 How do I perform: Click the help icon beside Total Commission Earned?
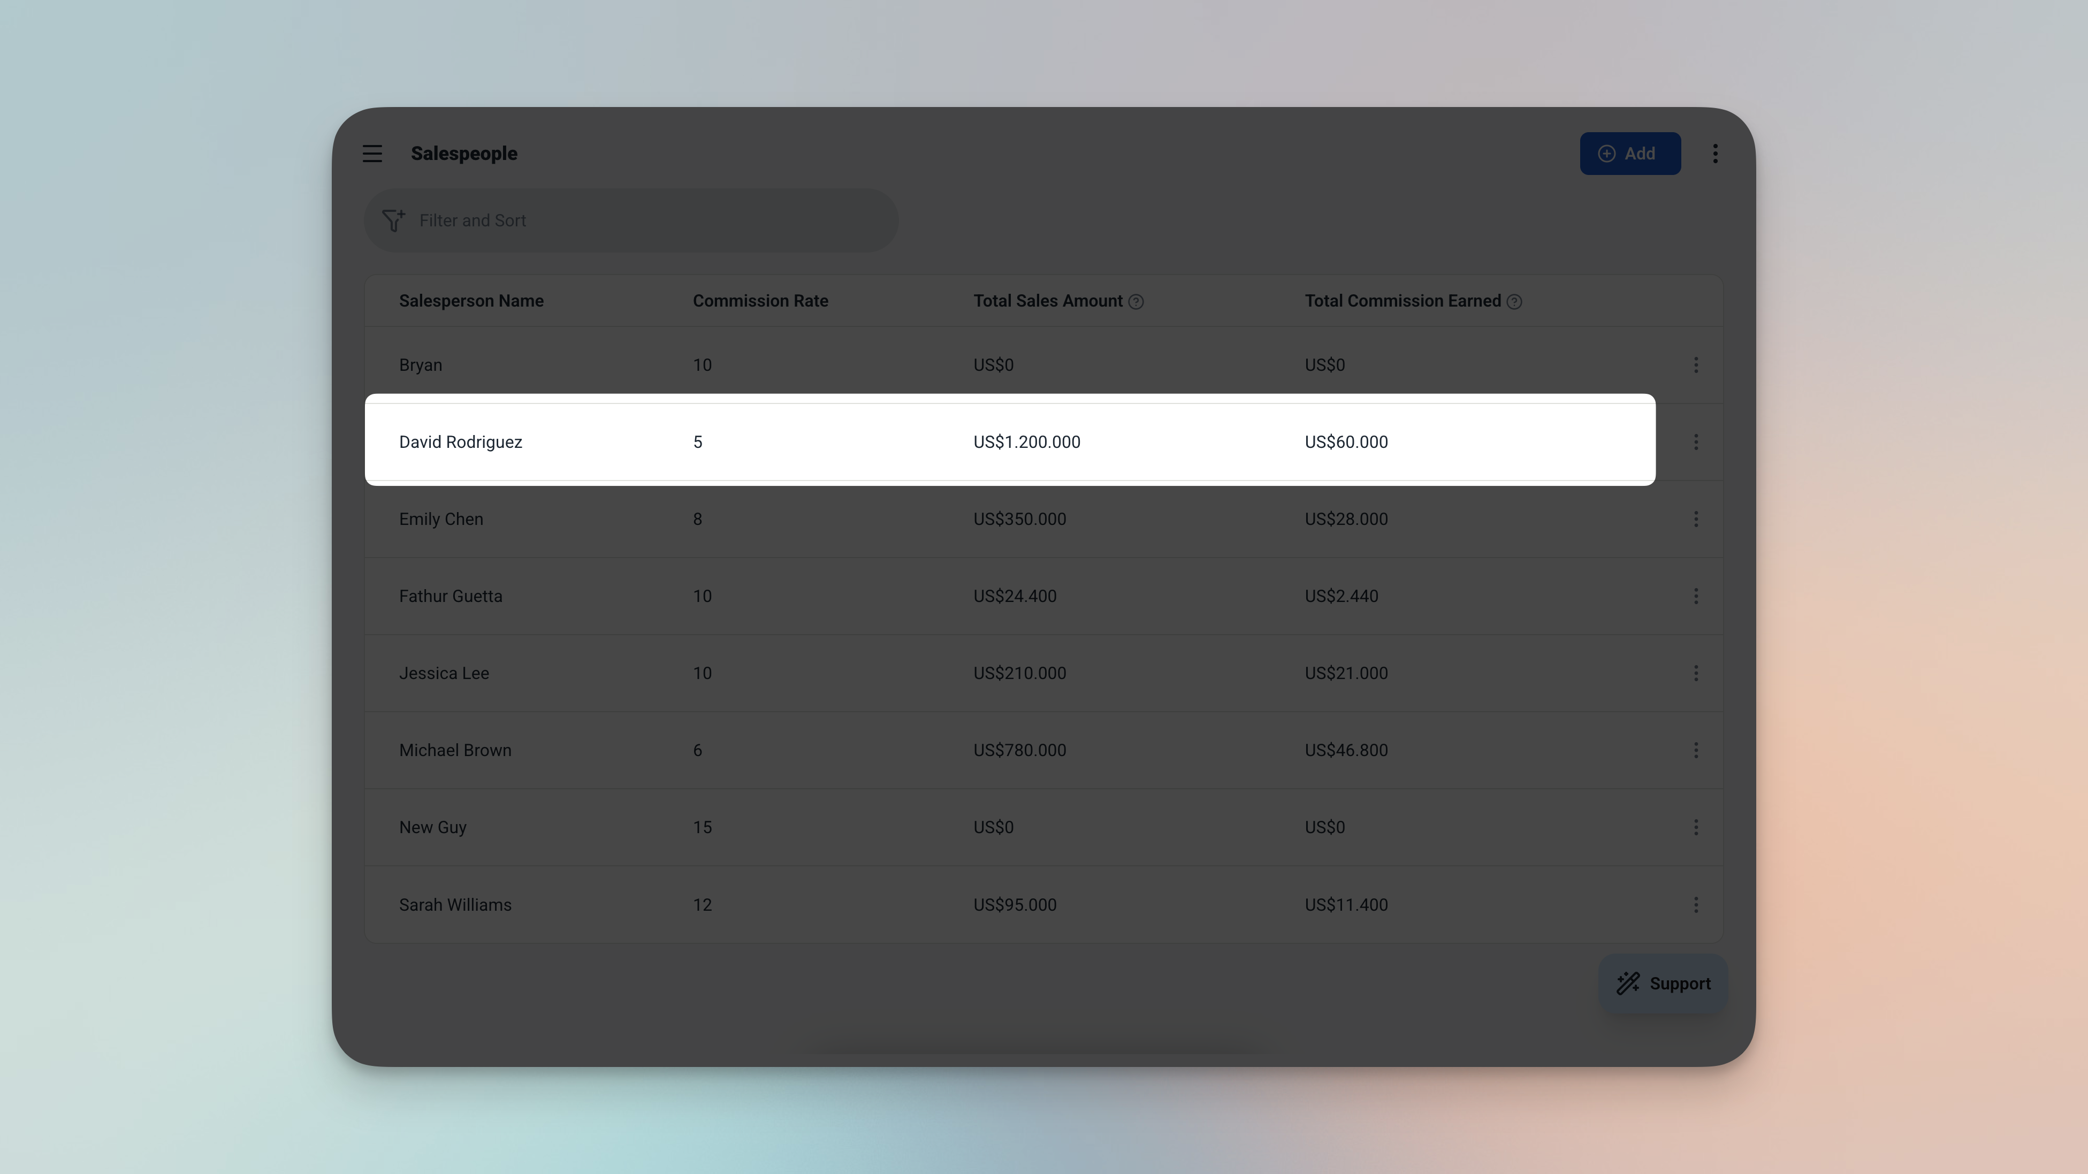(x=1514, y=301)
